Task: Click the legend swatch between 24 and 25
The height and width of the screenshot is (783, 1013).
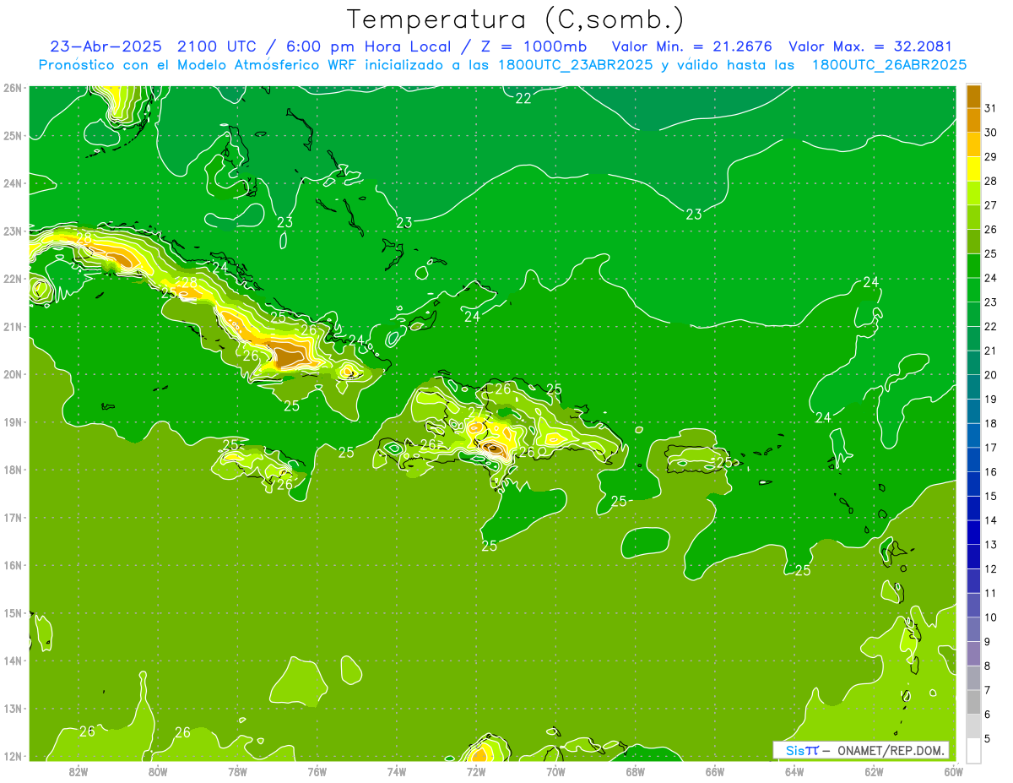Action: (973, 265)
